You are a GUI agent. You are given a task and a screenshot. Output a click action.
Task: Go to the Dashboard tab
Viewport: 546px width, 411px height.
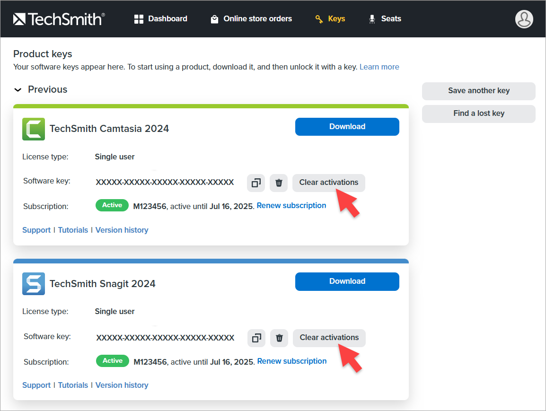161,19
